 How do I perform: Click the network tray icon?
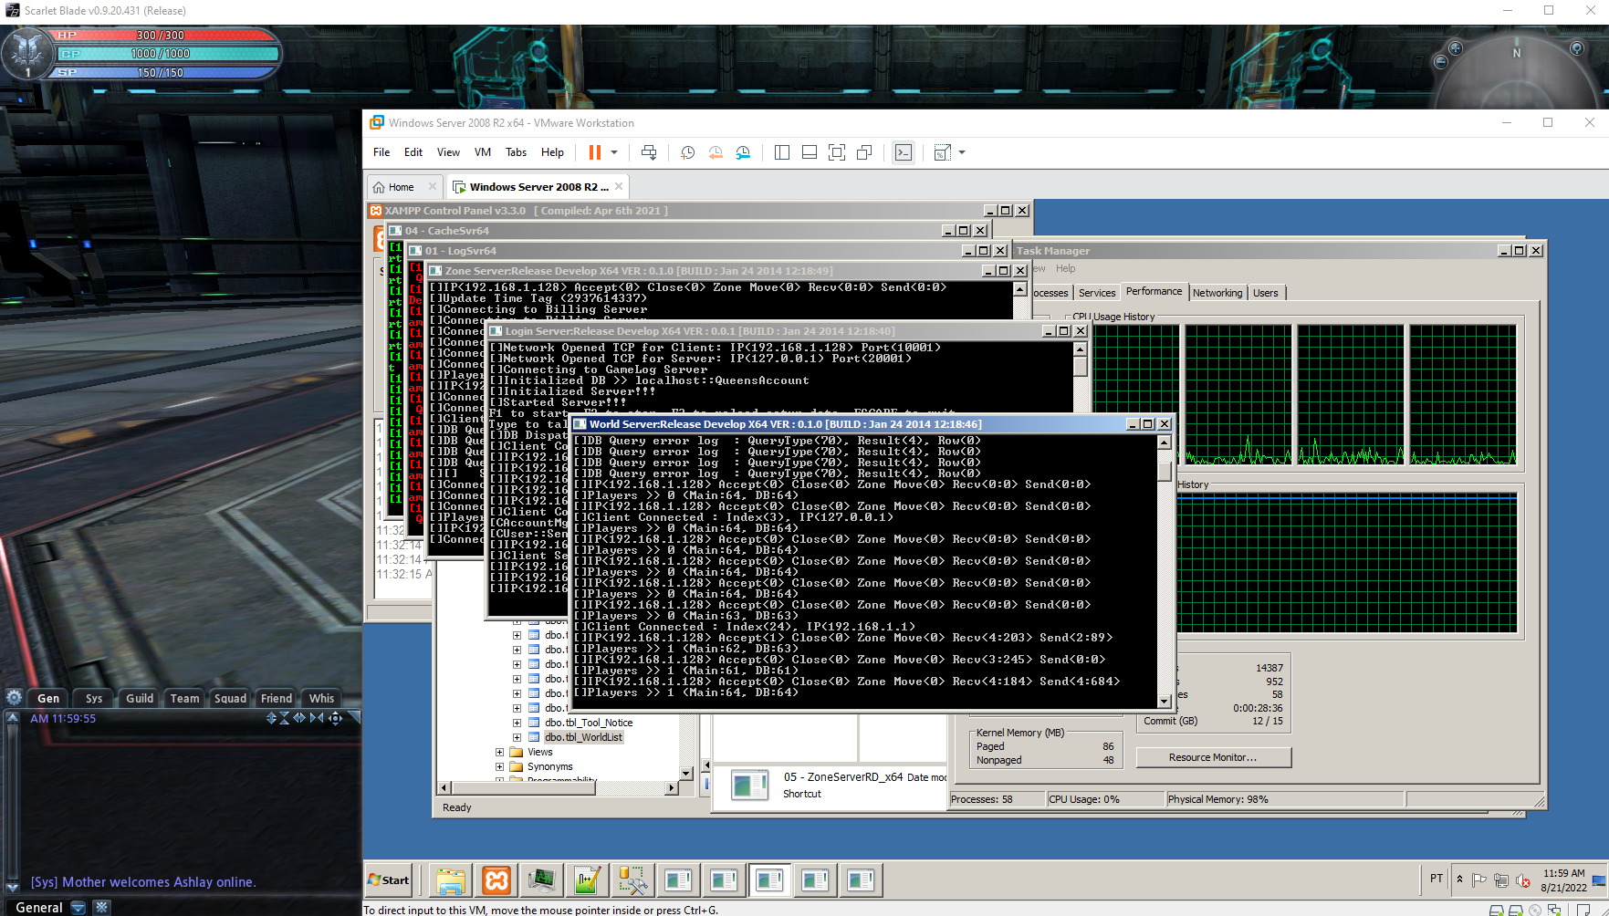click(x=1501, y=880)
